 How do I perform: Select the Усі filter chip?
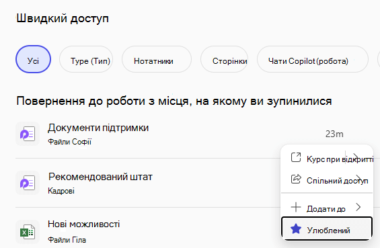(x=33, y=59)
